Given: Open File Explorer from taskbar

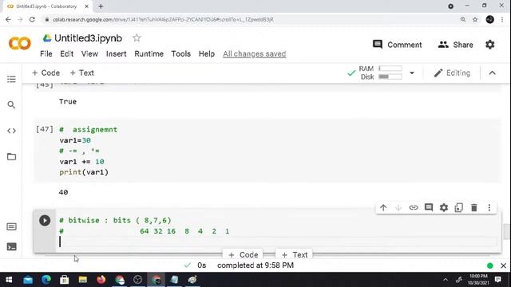Looking at the screenshot, I should tap(83, 280).
